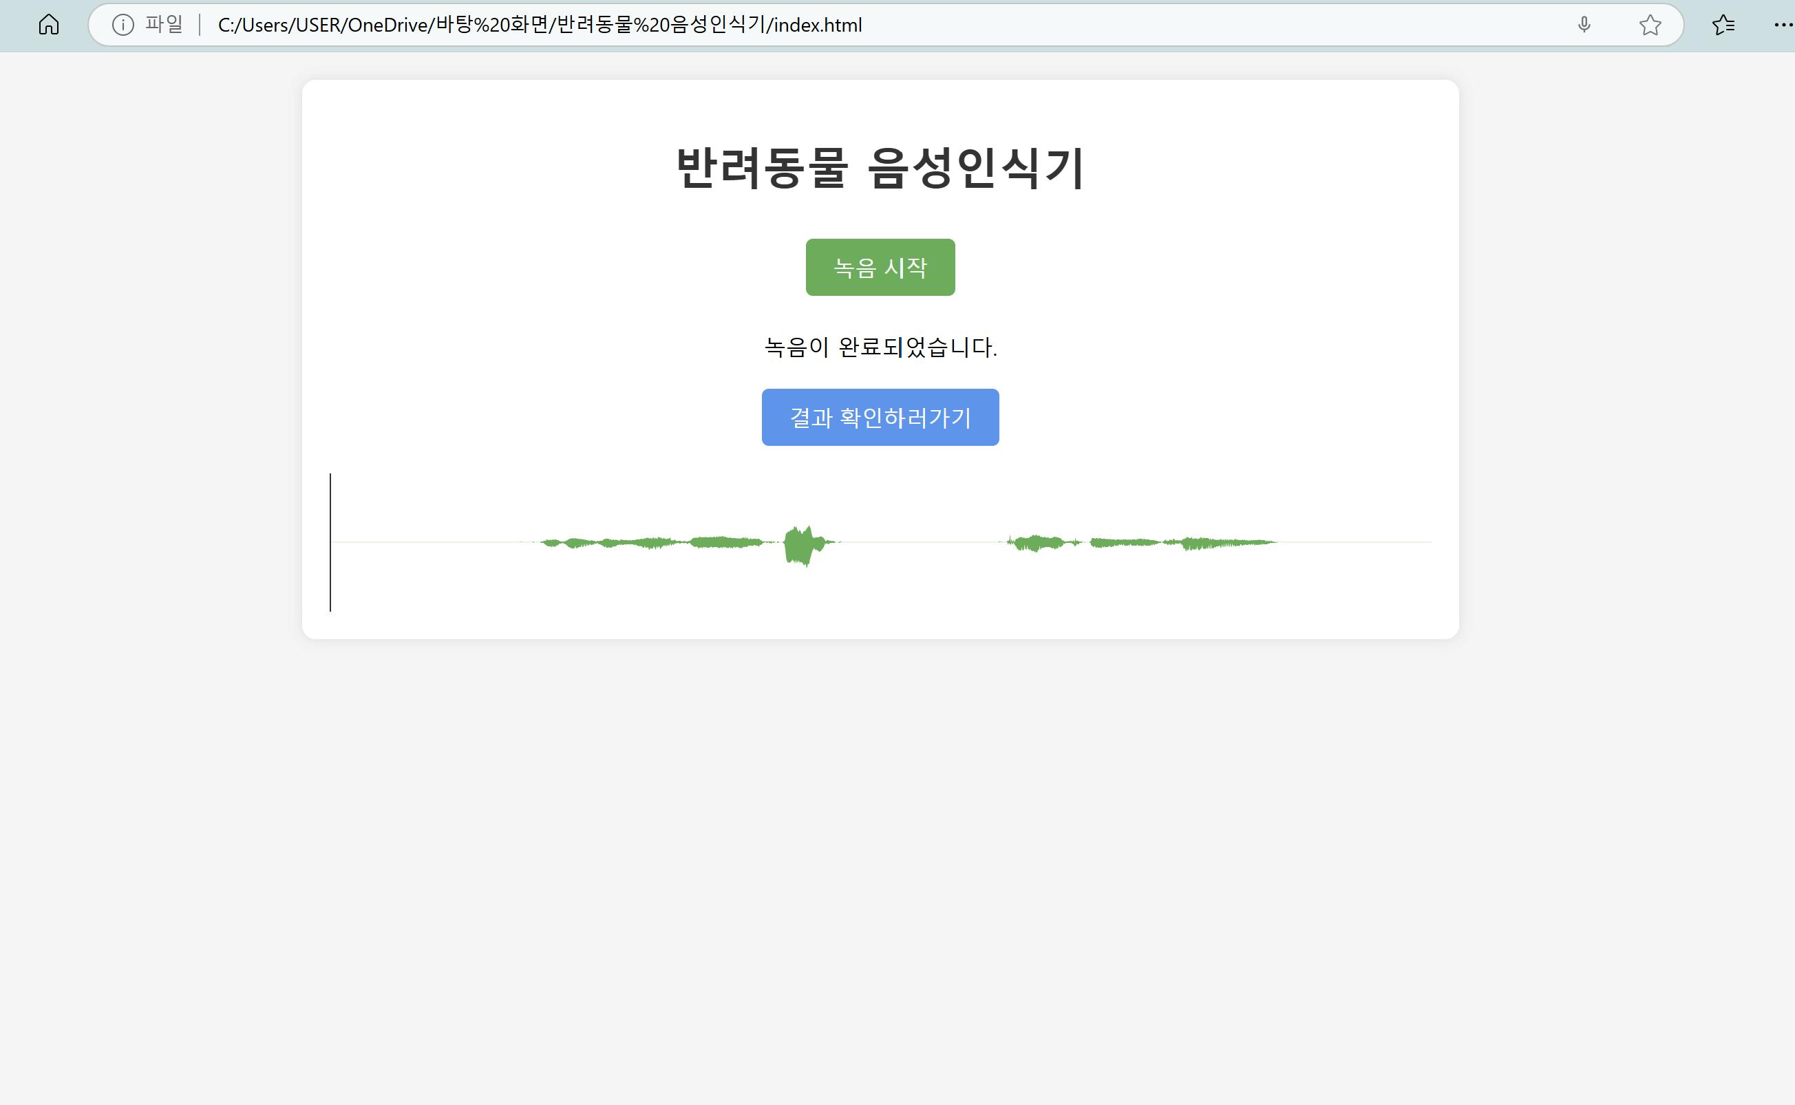Open the Settings and more menu
Image resolution: width=1795 pixels, height=1105 pixels.
[1782, 25]
